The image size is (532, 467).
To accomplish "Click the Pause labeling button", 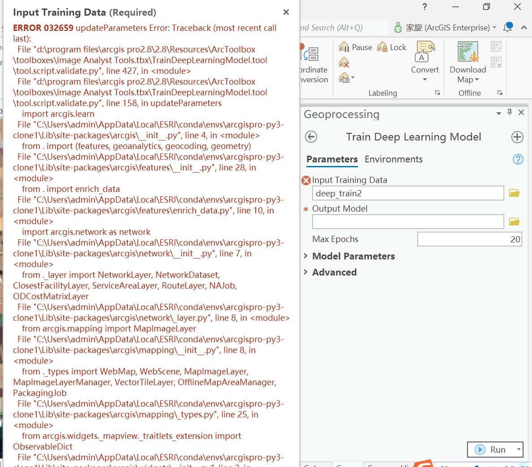I will pos(355,47).
